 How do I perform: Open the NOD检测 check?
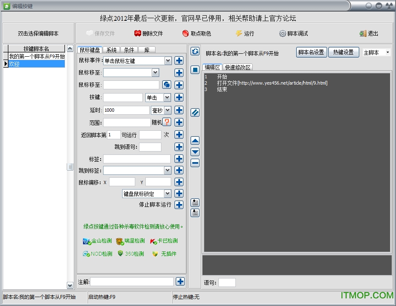pos(97,254)
